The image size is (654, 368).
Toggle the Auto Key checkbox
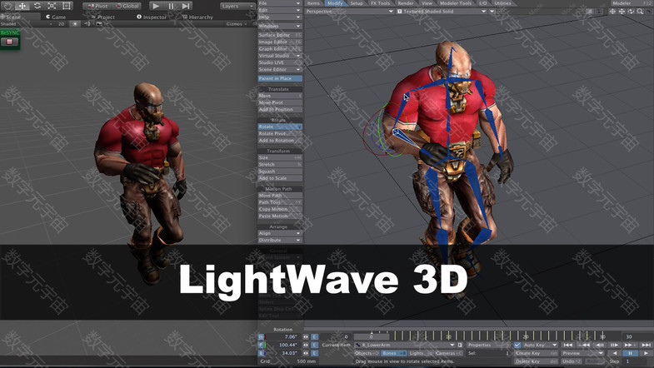[517, 345]
